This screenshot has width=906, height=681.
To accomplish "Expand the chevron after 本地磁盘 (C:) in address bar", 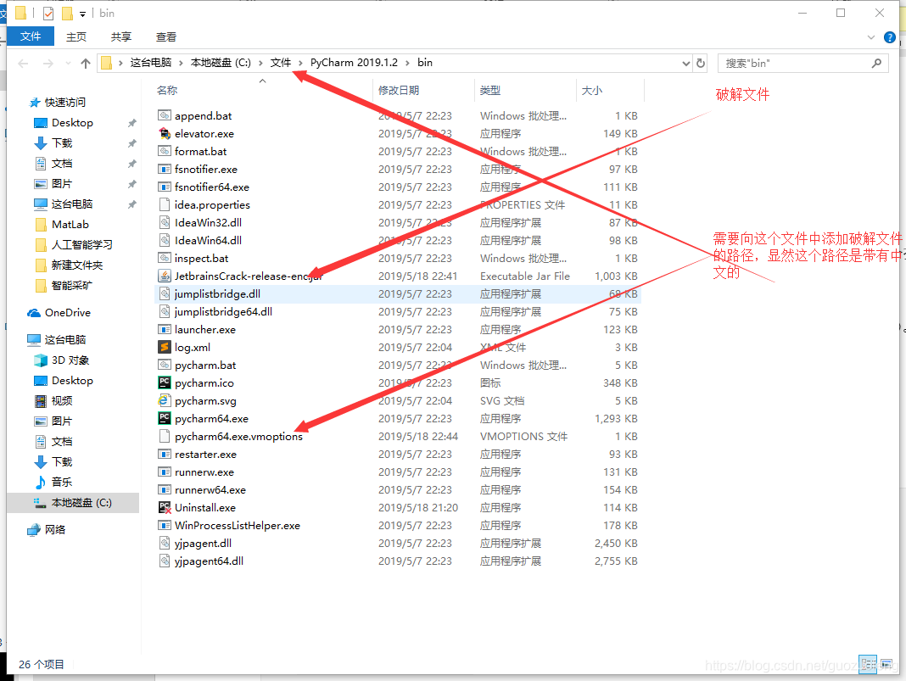I will click(260, 63).
